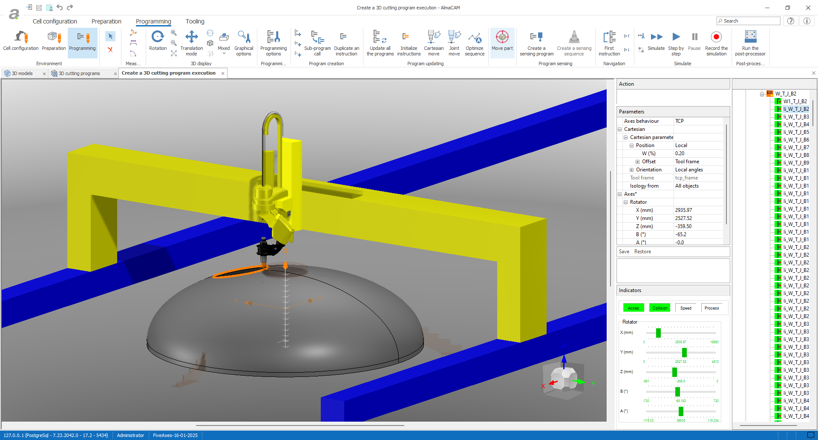Click the Save button in parameters
Viewport: 818px width, 440px height.
pyautogui.click(x=624, y=252)
